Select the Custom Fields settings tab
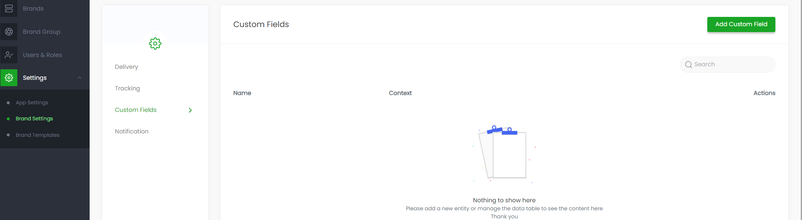The width and height of the screenshot is (802, 220). [x=136, y=110]
